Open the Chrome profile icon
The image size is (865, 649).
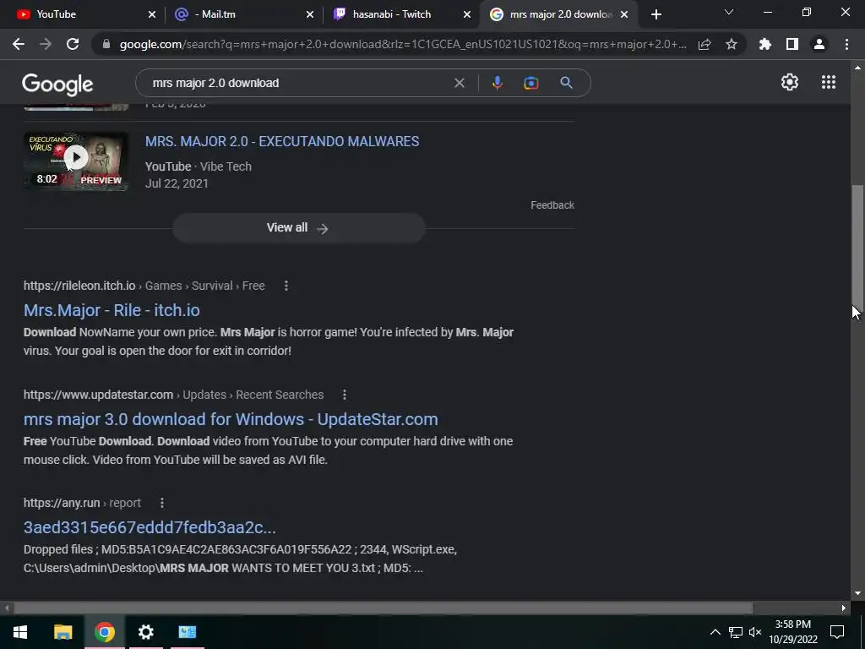click(819, 44)
